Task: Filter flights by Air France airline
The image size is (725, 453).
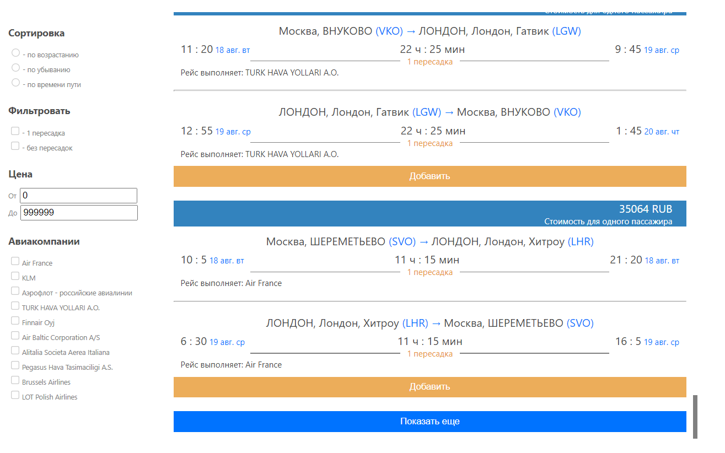Action: (14, 261)
